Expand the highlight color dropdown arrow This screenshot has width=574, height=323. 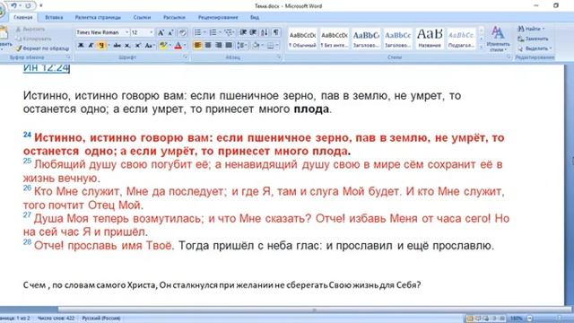coord(170,46)
